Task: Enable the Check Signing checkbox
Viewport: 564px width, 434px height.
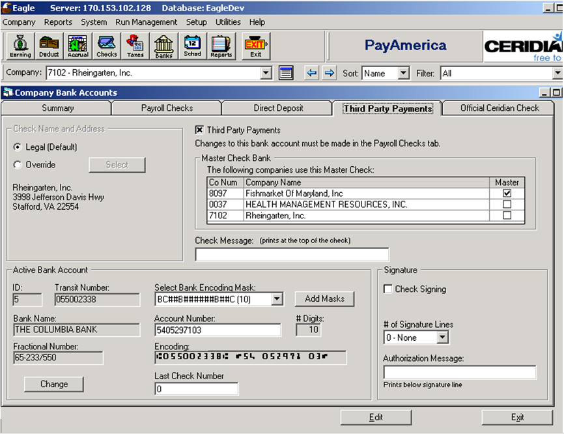Action: pos(388,289)
